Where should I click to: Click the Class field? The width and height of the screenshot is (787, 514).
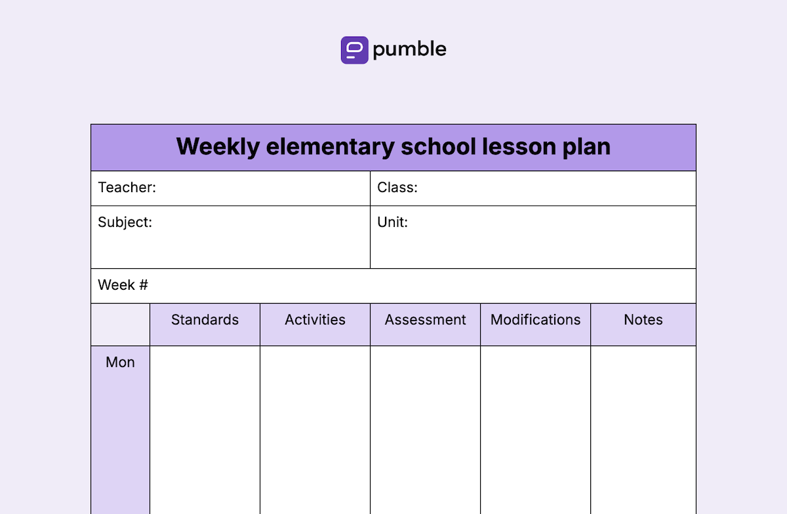click(x=533, y=188)
